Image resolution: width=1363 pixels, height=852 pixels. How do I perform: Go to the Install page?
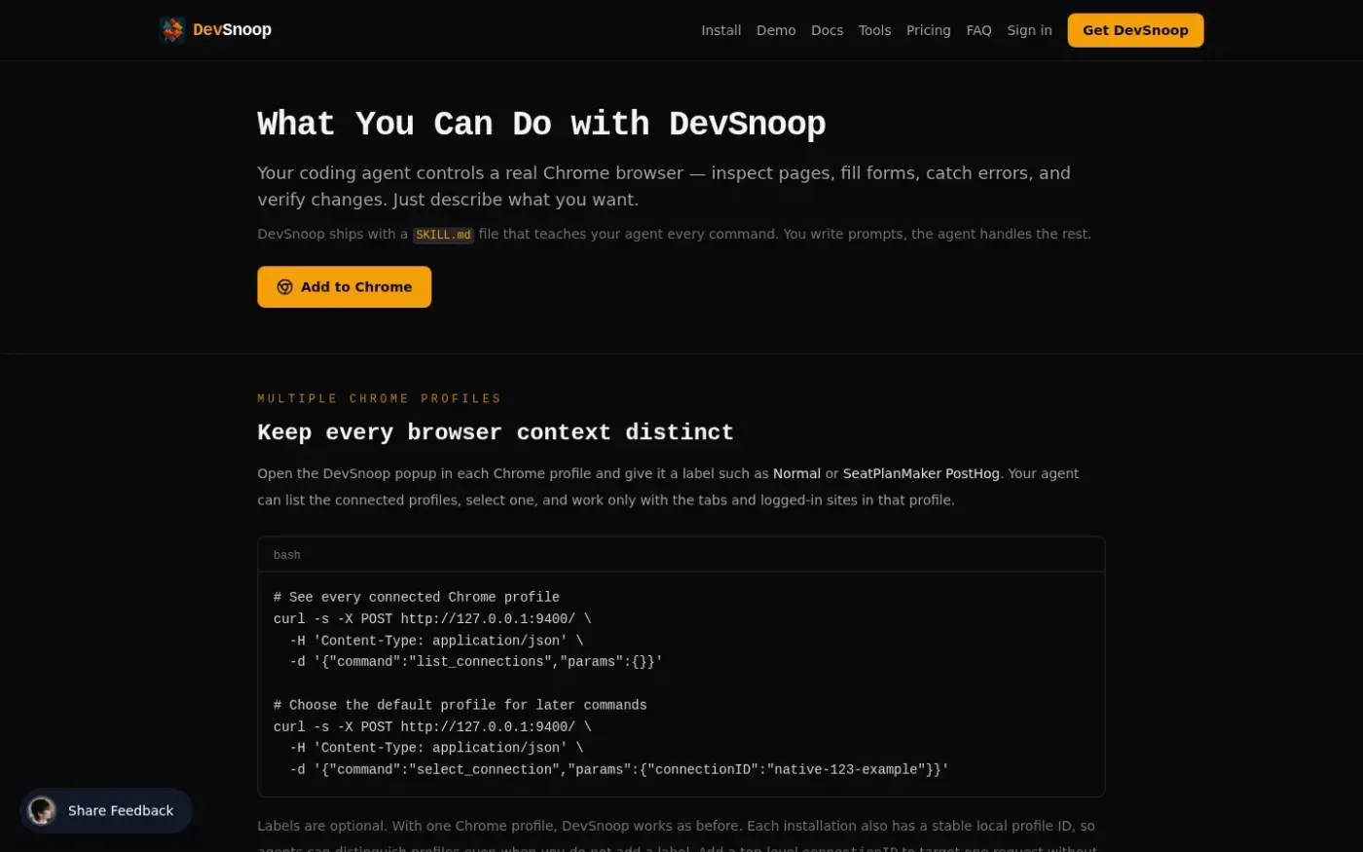tap(720, 30)
